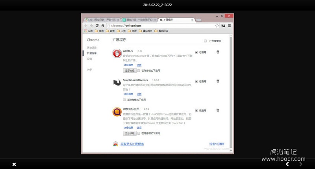This screenshot has height=169, width=315.
Task: Click the SimpleUndoRecents black arrow icon
Action: tap(117, 82)
